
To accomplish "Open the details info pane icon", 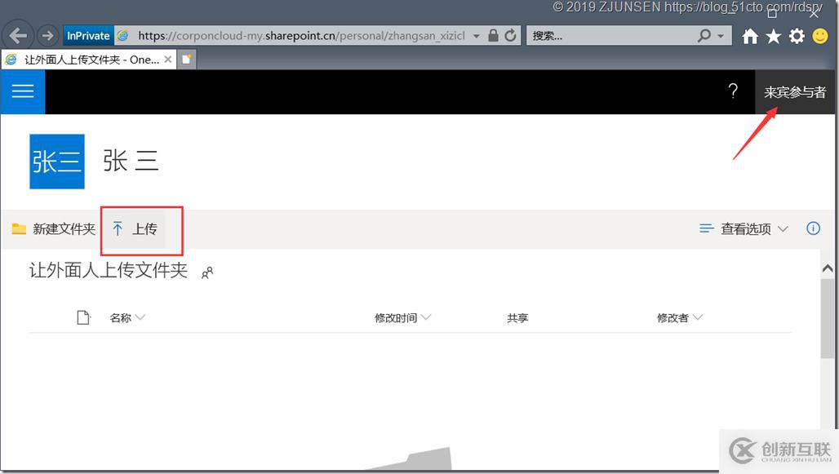I will [814, 228].
